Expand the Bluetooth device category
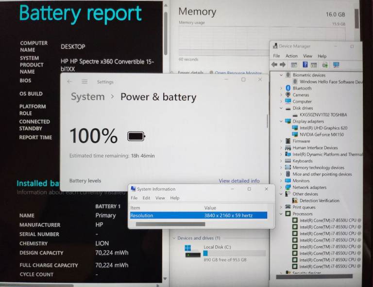The height and width of the screenshot is (287, 373). [x=281, y=88]
